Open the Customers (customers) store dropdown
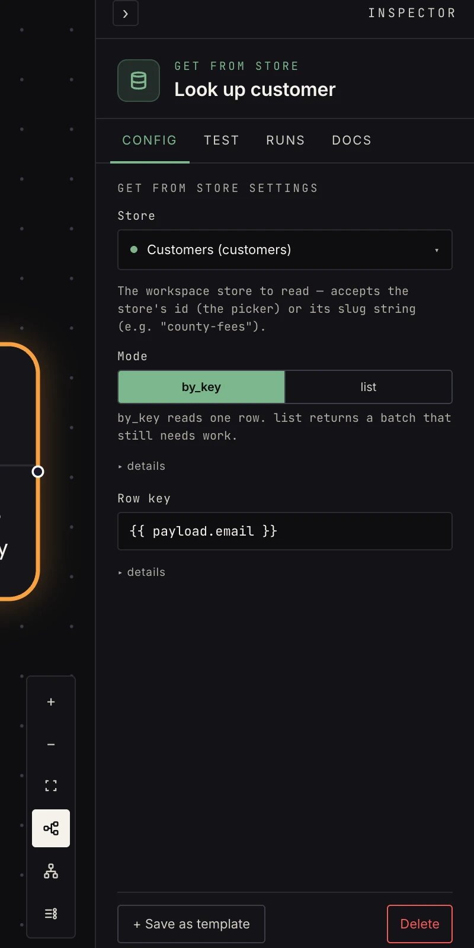The height and width of the screenshot is (948, 474). [285, 250]
